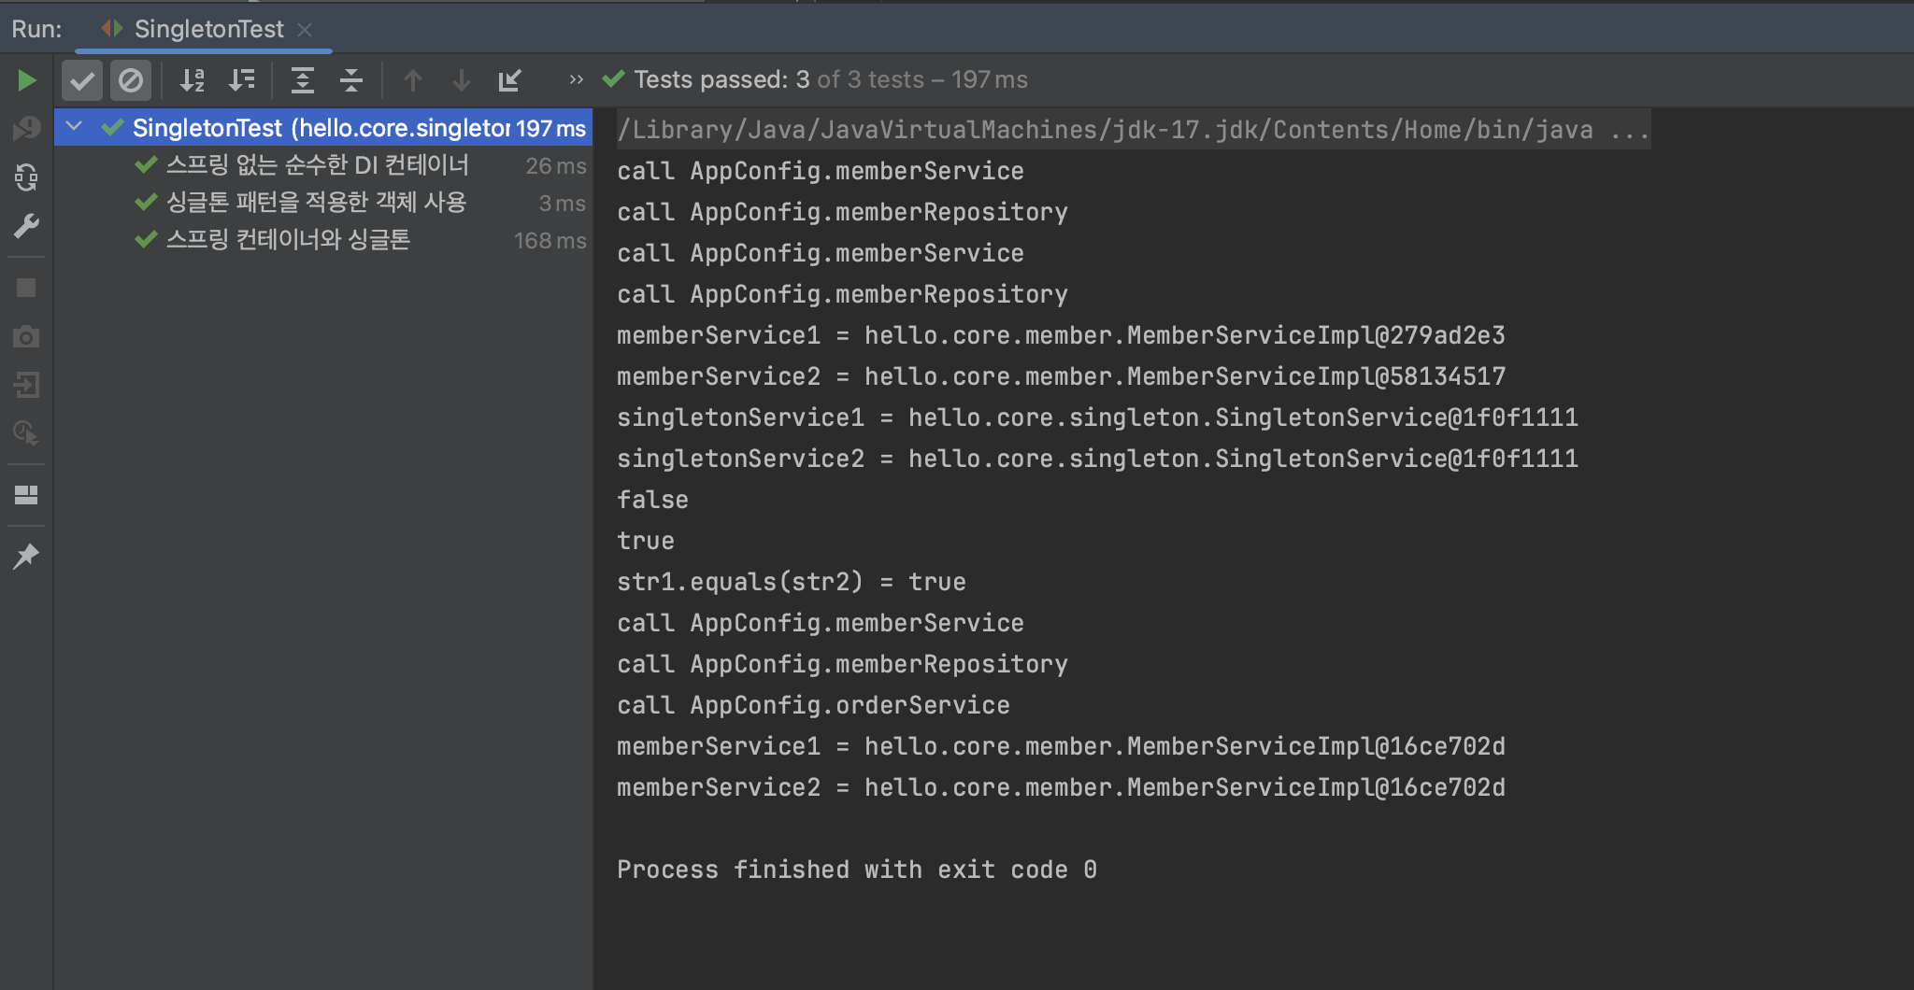This screenshot has height=990, width=1914.
Task: Select SingletonTest root test row
Action: 323,128
